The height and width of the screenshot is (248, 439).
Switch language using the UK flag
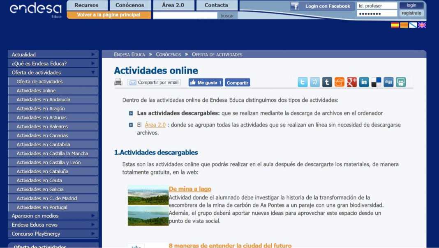[422, 25]
